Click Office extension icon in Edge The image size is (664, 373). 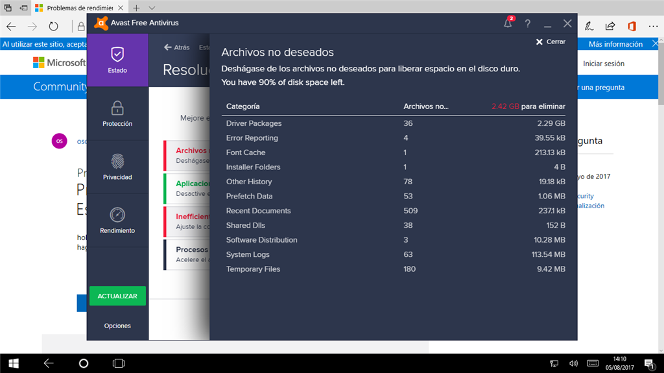pyautogui.click(x=632, y=27)
